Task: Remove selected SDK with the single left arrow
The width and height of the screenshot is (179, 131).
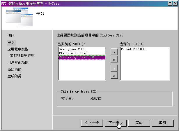Action: tap(114, 68)
